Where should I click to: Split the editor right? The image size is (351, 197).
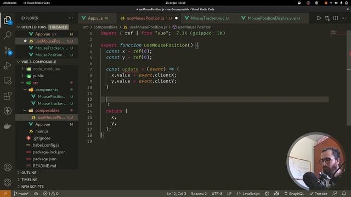336,18
